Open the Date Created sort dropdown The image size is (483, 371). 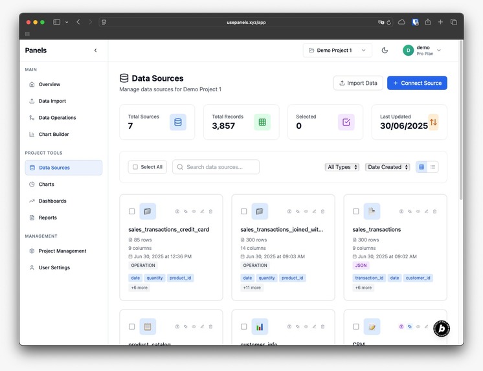[x=388, y=167]
